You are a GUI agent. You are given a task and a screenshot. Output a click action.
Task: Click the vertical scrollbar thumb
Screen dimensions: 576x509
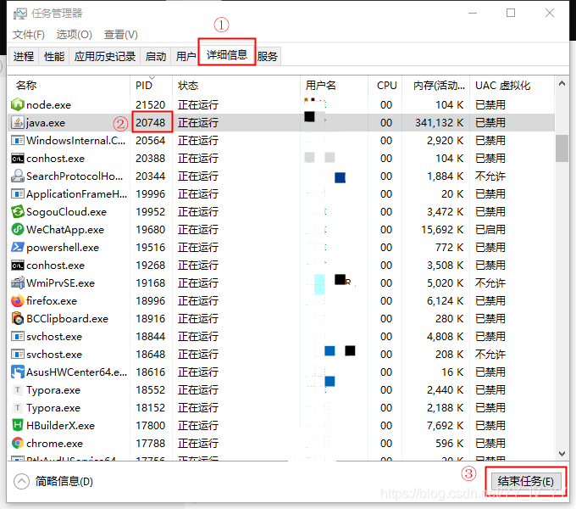pos(562,148)
